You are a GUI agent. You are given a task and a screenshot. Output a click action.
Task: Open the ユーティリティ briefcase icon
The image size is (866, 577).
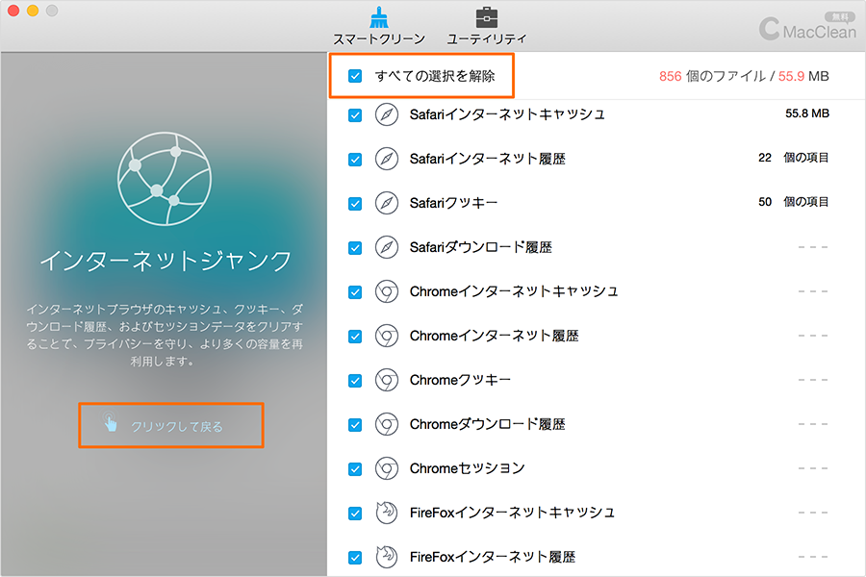pos(487,17)
